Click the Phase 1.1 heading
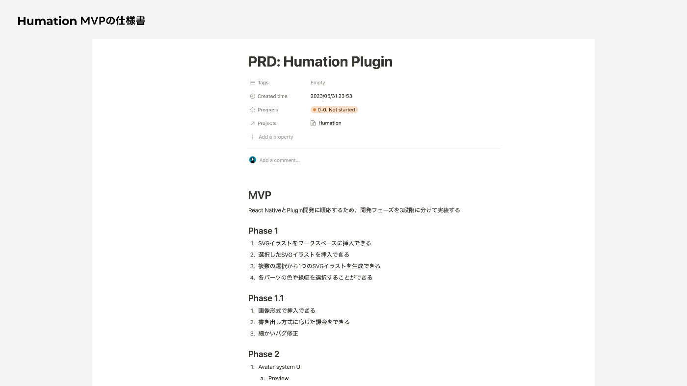This screenshot has height=386, width=687. (266, 298)
